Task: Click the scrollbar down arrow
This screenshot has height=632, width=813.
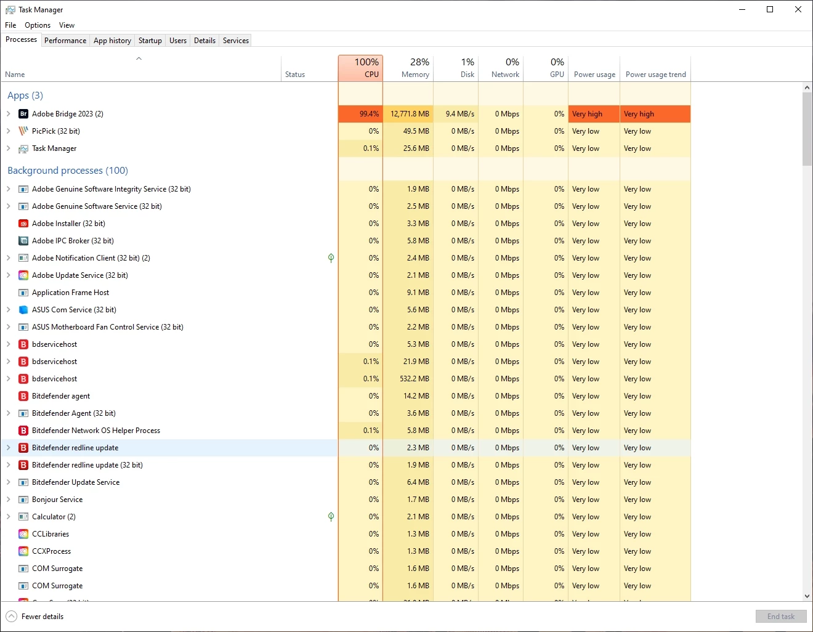Action: tap(807, 596)
